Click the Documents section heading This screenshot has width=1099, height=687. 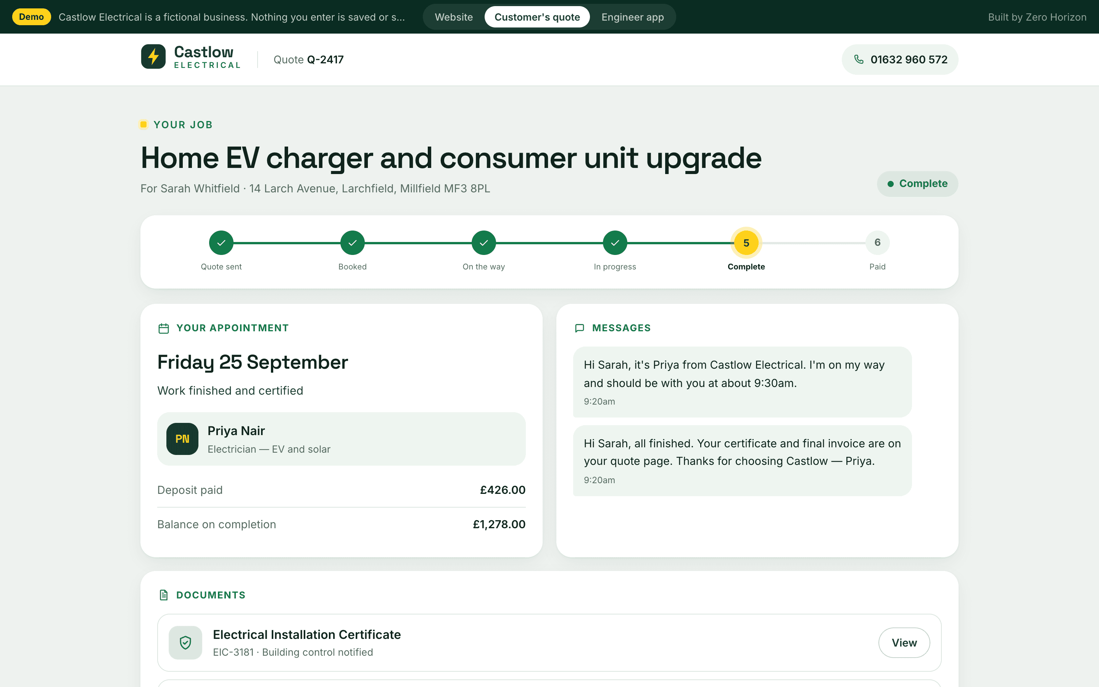pyautogui.click(x=211, y=595)
